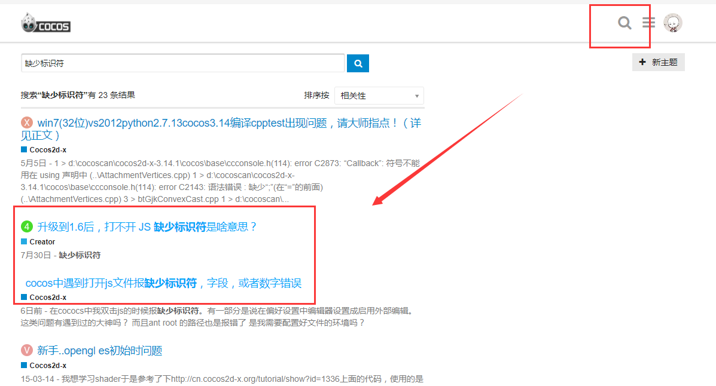
Task: Click the 排序按 label
Action: pos(316,96)
